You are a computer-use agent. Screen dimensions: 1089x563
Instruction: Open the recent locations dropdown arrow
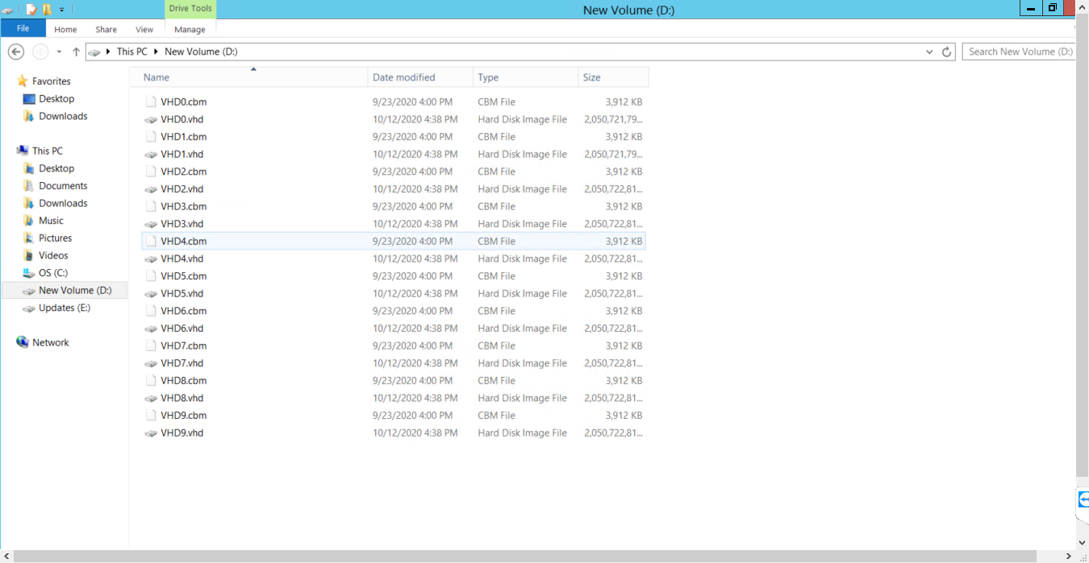[59, 52]
